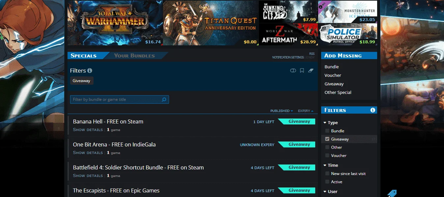
Task: Click 'UNKNOWN EXPIRY' on One Bit Arena
Action: 257,145
